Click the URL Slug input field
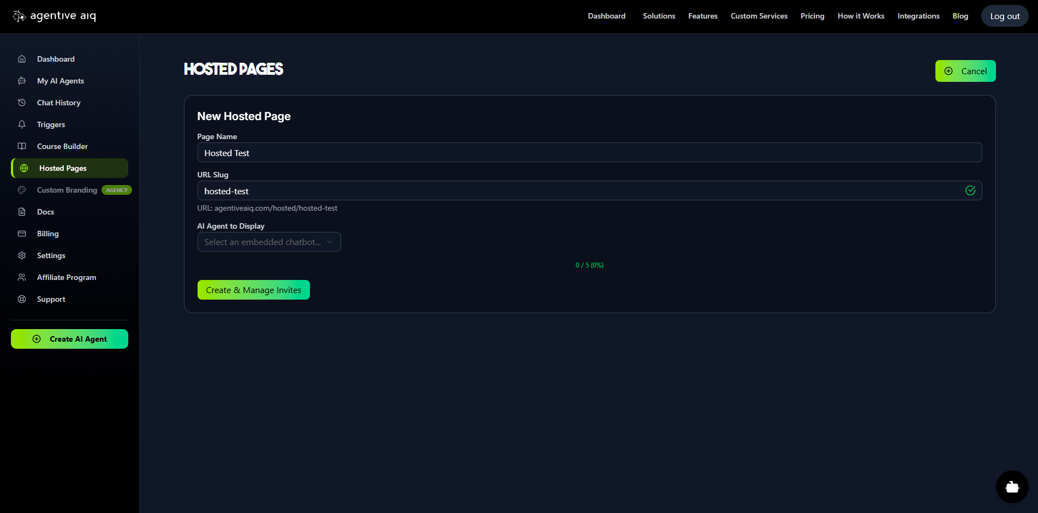This screenshot has width=1038, height=513. [578, 191]
